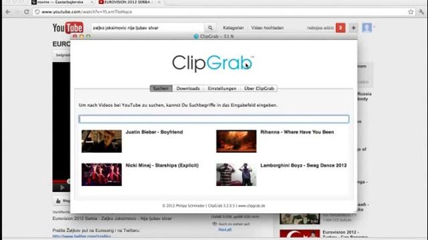Click the video progress bar
Image resolution: width=428 pixels, height=240 pixels.
coord(62,181)
